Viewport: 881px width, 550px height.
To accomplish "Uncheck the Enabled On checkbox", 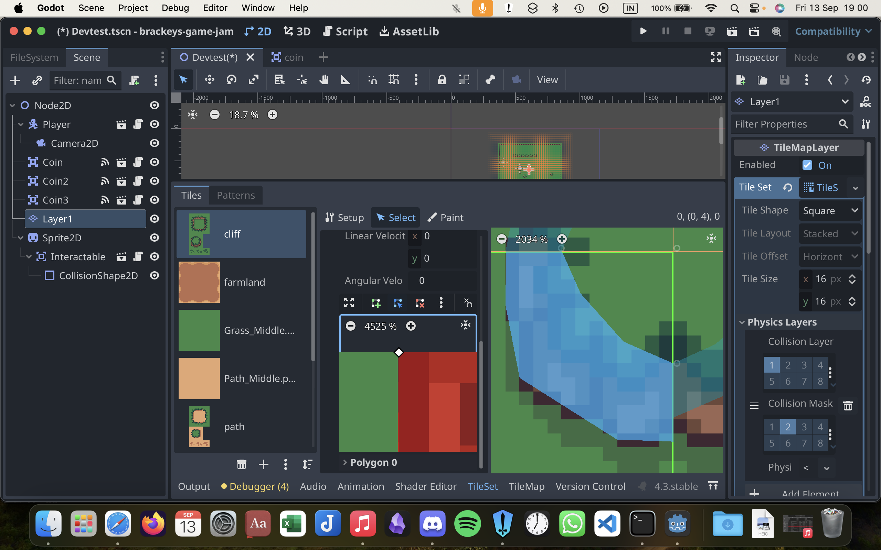I will pos(807,165).
